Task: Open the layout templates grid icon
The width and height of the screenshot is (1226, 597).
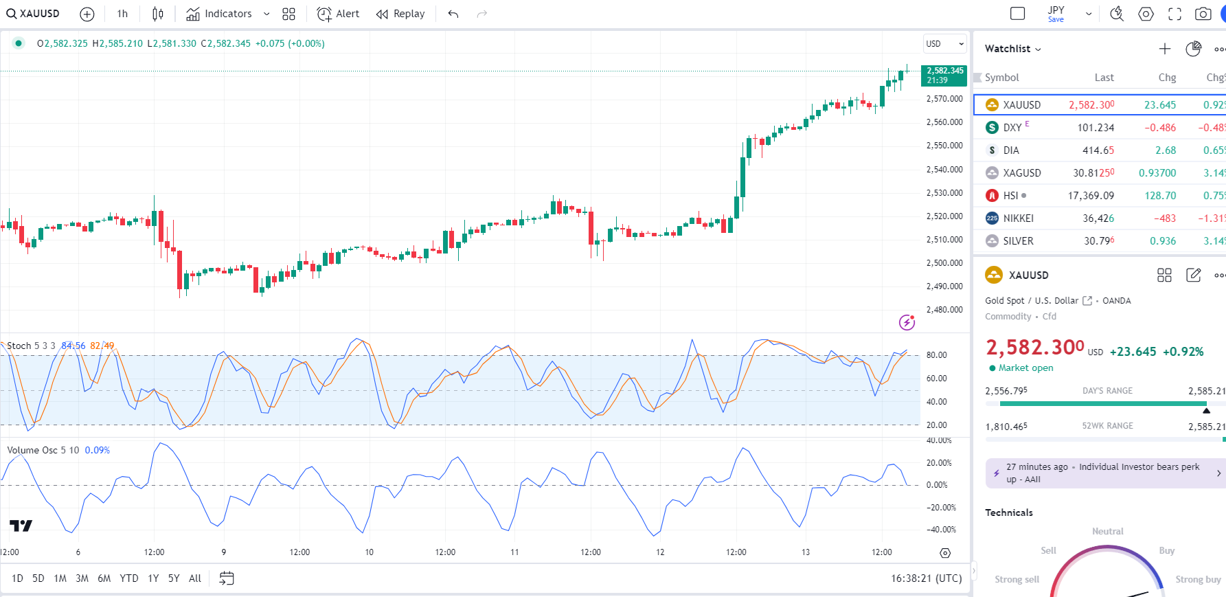Action: point(288,14)
